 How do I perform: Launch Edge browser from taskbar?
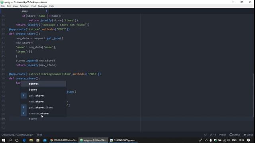tap(24, 140)
